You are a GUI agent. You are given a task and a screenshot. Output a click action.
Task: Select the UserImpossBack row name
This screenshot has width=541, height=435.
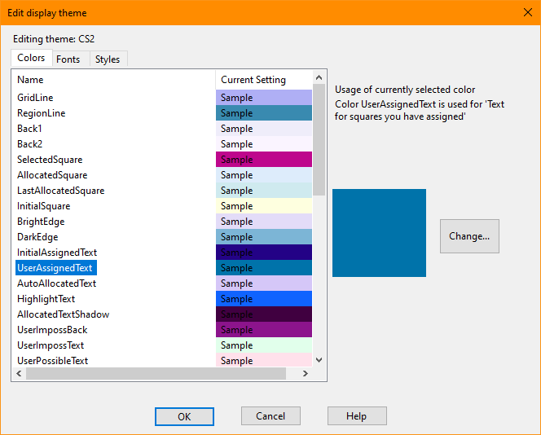52,330
